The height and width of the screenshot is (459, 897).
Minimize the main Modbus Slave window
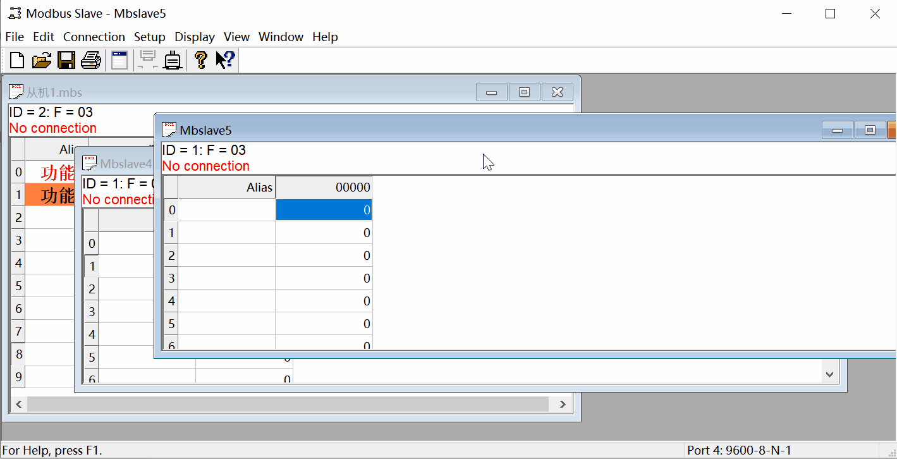786,13
